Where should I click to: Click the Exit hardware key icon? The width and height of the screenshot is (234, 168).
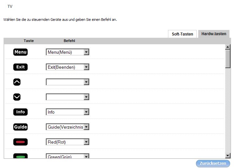pyautogui.click(x=20, y=67)
